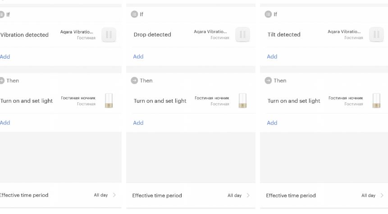Viewport: 388px width, 214px height.
Task: Click the If condition icon above Tilt detected
Action: tap(268, 14)
